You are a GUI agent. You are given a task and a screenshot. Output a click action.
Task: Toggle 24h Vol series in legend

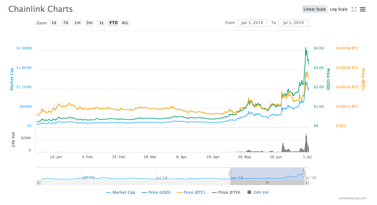[258, 192]
